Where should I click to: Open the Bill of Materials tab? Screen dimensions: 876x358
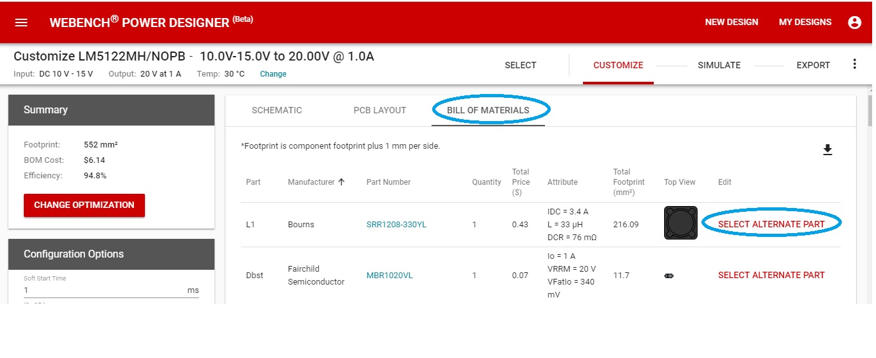[x=488, y=110]
